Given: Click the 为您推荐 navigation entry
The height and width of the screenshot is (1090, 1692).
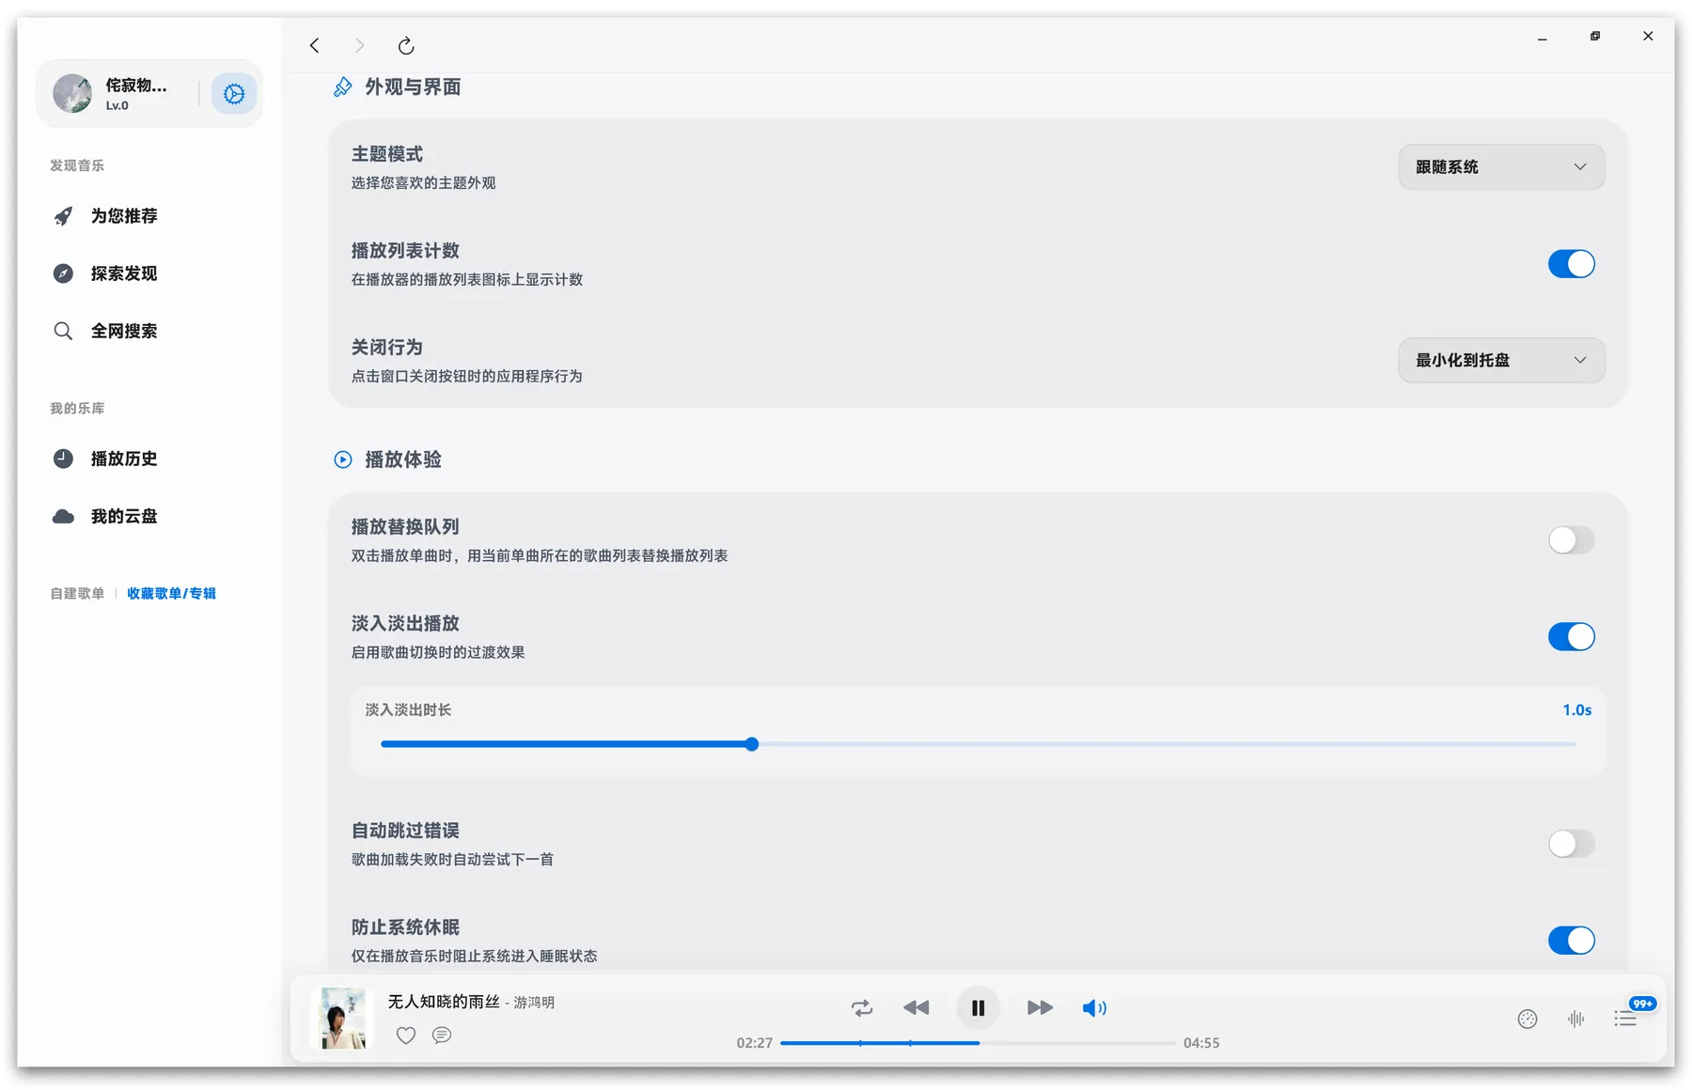Looking at the screenshot, I should click(123, 216).
